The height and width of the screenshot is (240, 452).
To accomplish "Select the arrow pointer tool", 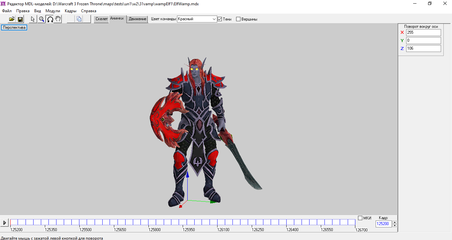I will tap(33, 19).
